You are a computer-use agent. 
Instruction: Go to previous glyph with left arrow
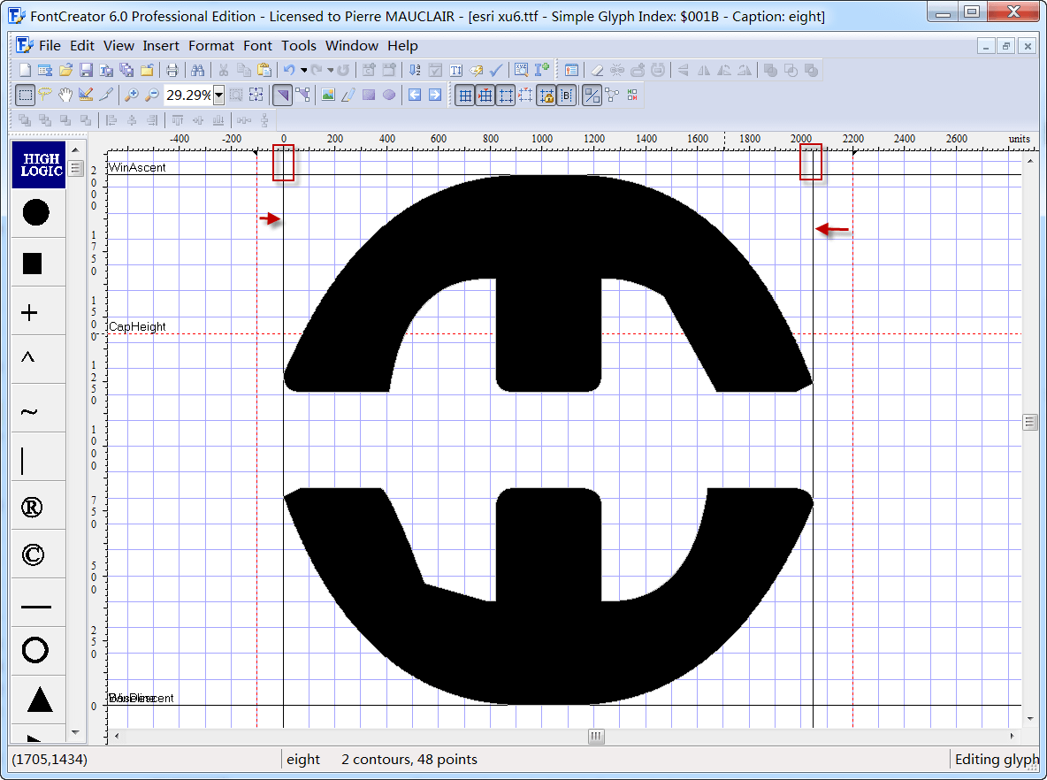(x=415, y=95)
